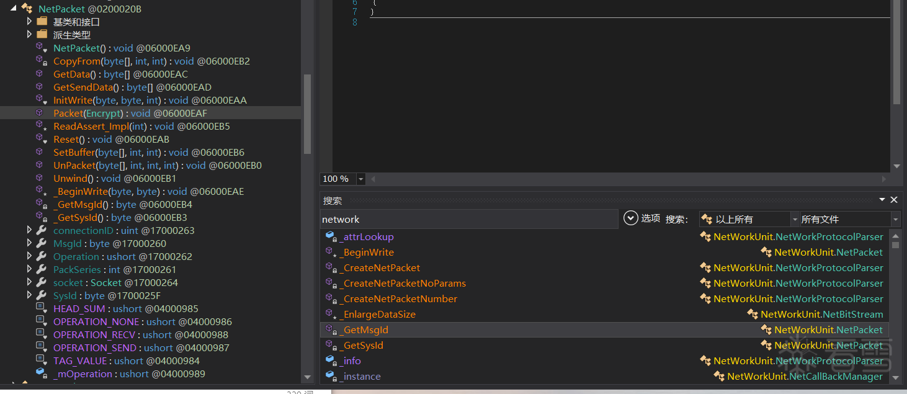Screen dimensions: 907x394
Task: Expand the 派生类型 folder
Action: (29, 35)
